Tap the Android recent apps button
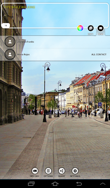The width and height of the screenshot is (110, 188). pos(31,184)
